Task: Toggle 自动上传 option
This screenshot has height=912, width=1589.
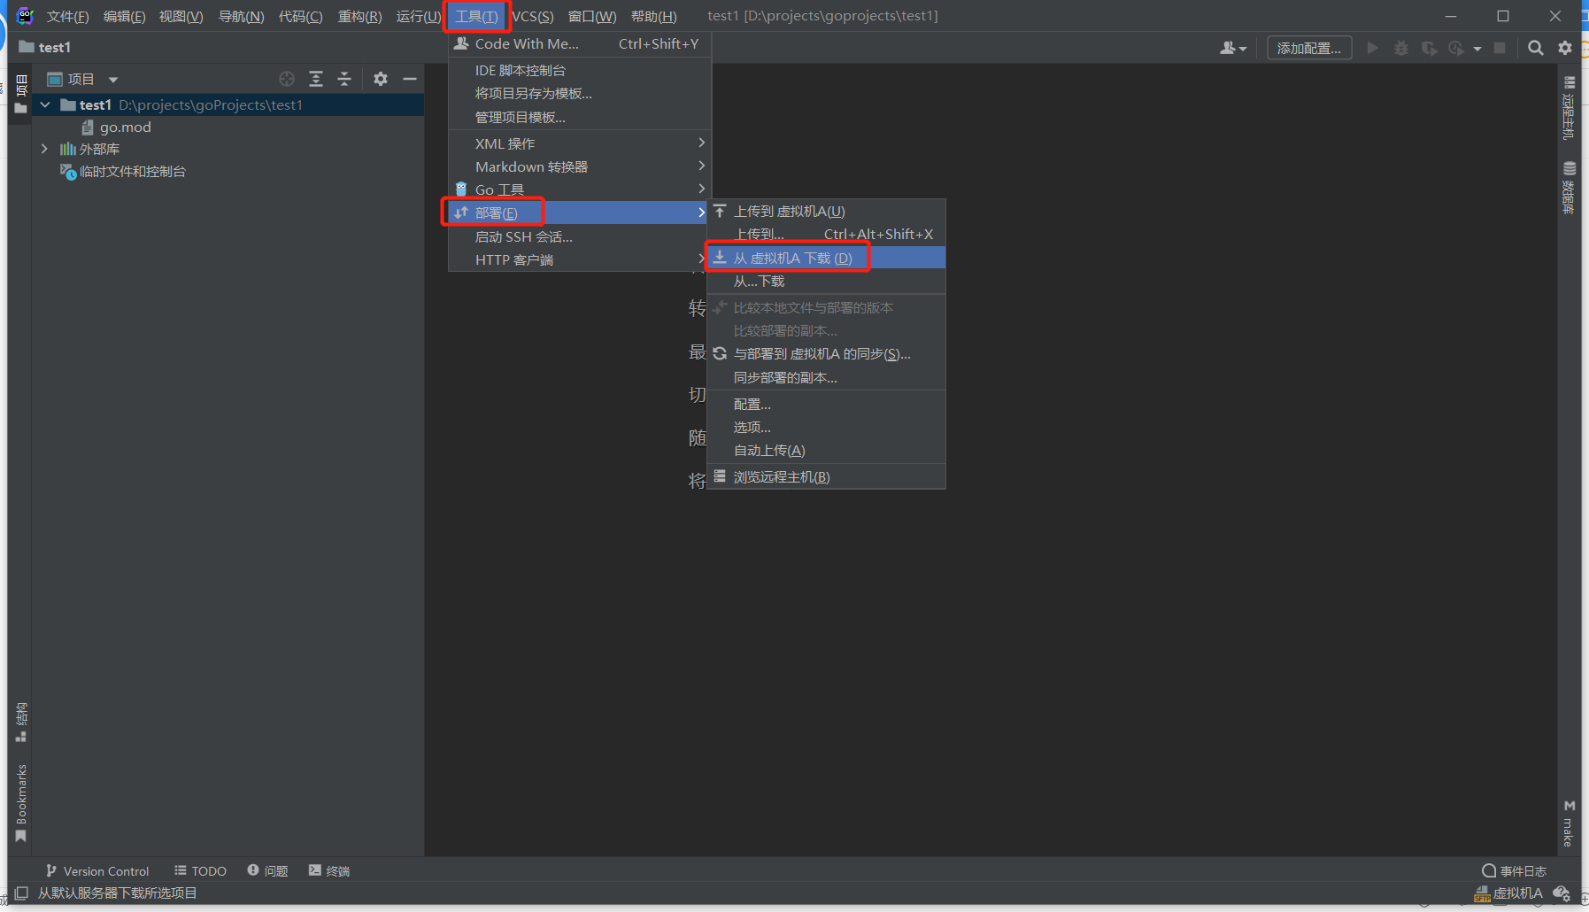Action: (x=827, y=450)
